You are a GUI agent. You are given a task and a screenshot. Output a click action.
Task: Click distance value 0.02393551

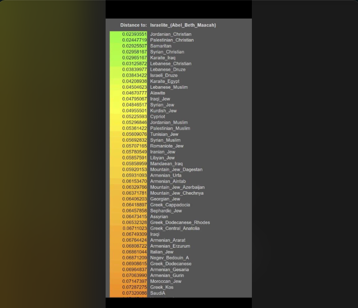[134, 34]
